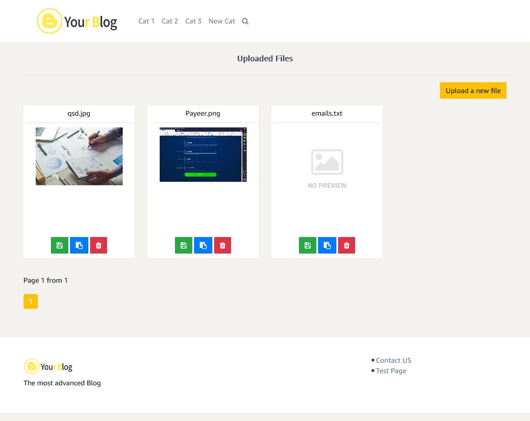Click blue copy icon for Payeer.png
Image resolution: width=530 pixels, height=421 pixels.
[x=203, y=245]
